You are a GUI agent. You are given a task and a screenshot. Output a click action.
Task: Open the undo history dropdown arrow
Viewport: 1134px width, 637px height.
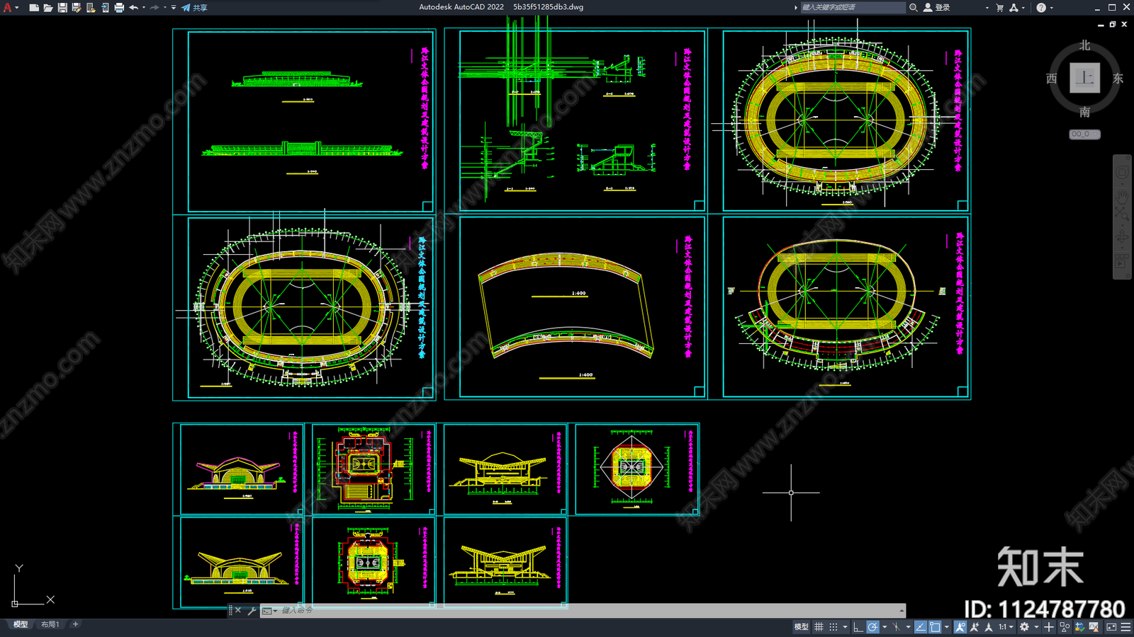[x=144, y=8]
